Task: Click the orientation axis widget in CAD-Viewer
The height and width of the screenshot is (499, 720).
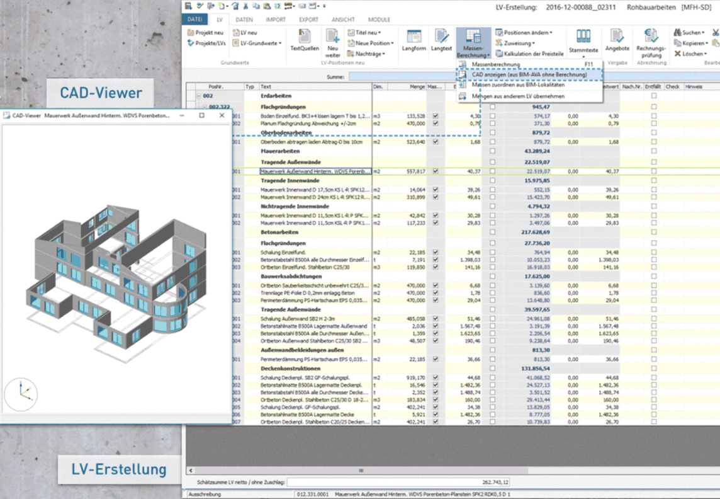Action: coord(21,394)
